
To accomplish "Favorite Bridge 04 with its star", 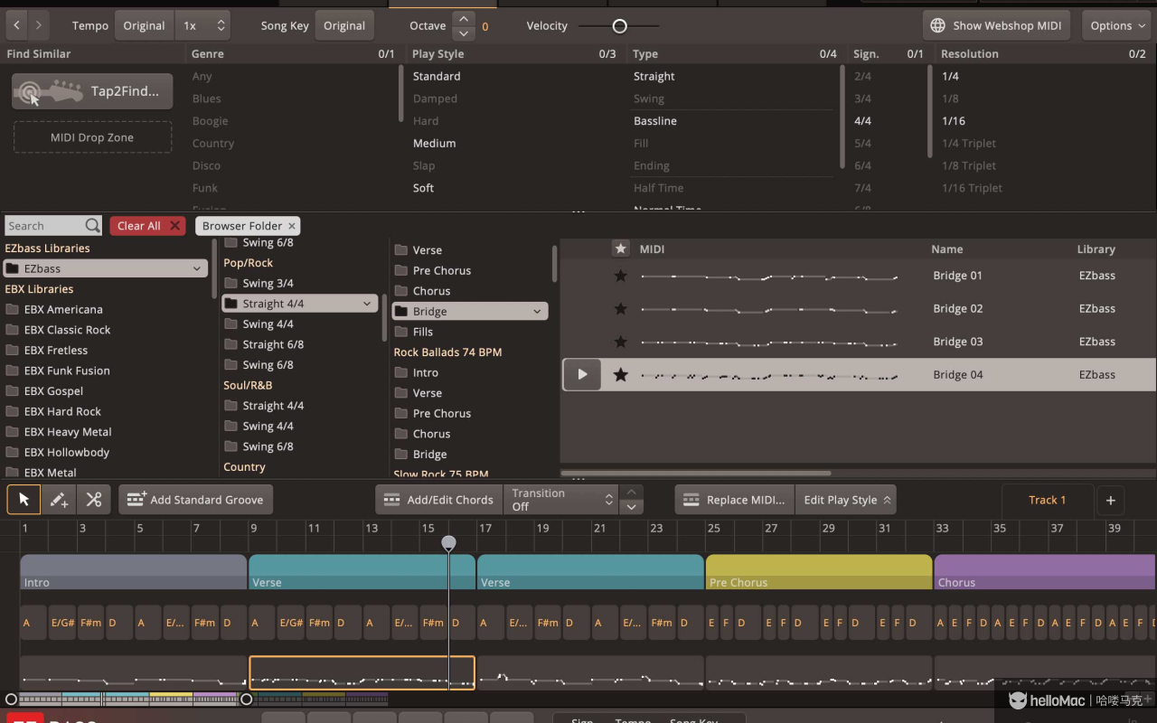I will click(x=620, y=374).
